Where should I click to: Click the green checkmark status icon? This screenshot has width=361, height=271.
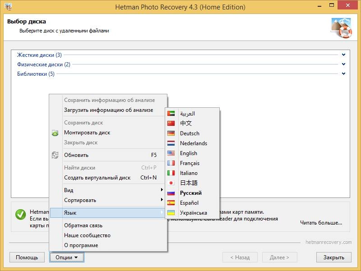(x=20, y=214)
